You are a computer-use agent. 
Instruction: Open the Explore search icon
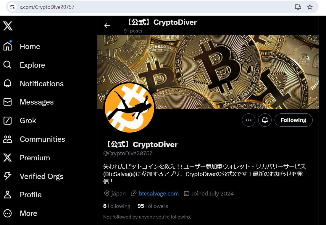click(x=7, y=65)
